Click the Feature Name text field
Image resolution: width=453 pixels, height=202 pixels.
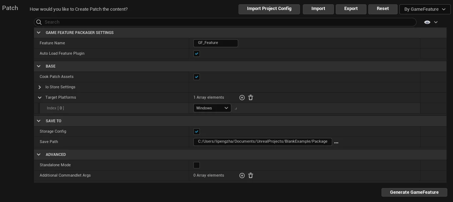[216, 43]
